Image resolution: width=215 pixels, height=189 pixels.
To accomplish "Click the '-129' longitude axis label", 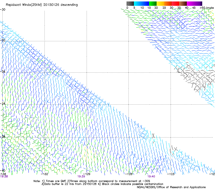I will click(x=87, y=174).
